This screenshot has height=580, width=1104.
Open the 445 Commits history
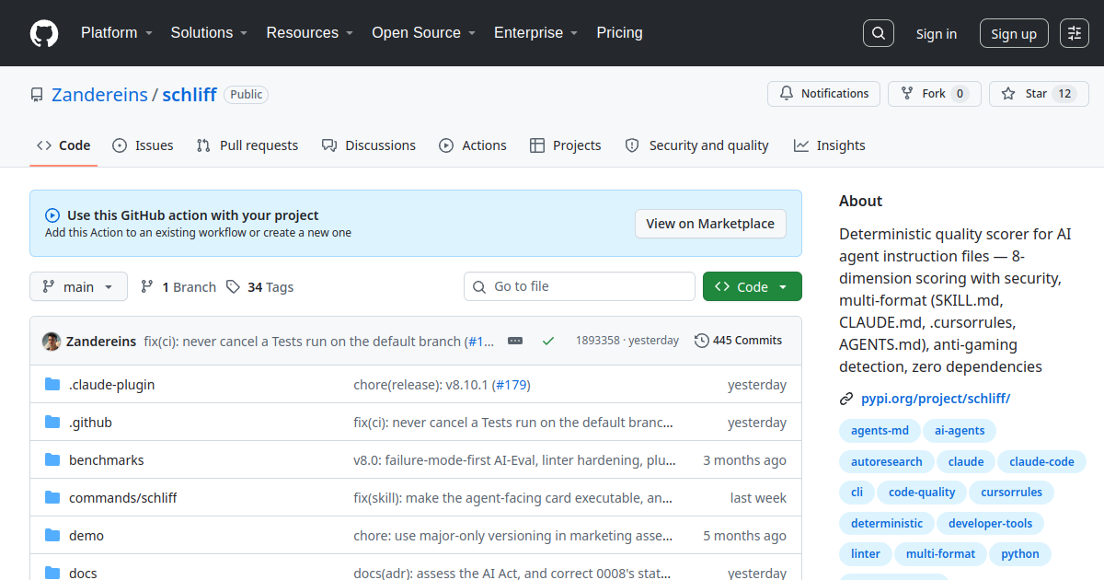tap(739, 341)
